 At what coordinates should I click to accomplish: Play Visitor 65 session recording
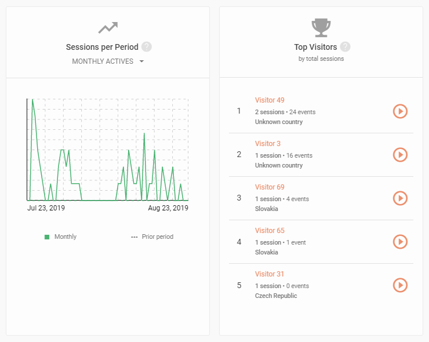click(x=400, y=242)
